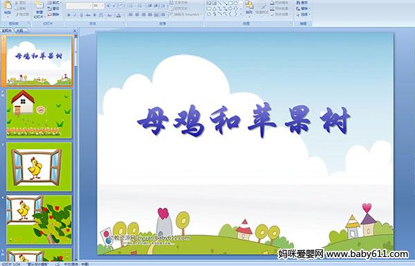
Task: Close the slide thumbnail pane
Action: 75,30
